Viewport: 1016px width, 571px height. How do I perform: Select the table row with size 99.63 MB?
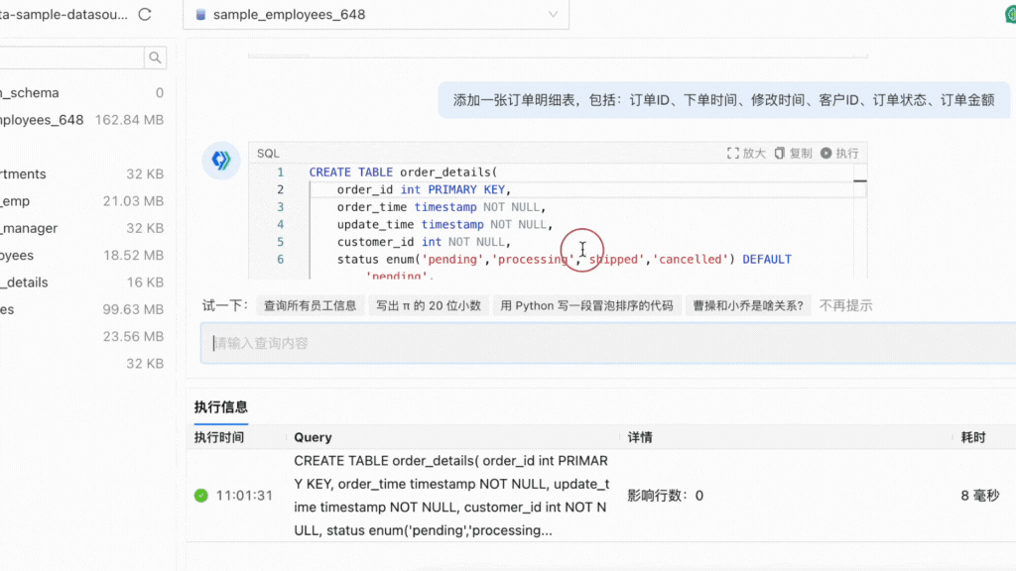pos(81,309)
